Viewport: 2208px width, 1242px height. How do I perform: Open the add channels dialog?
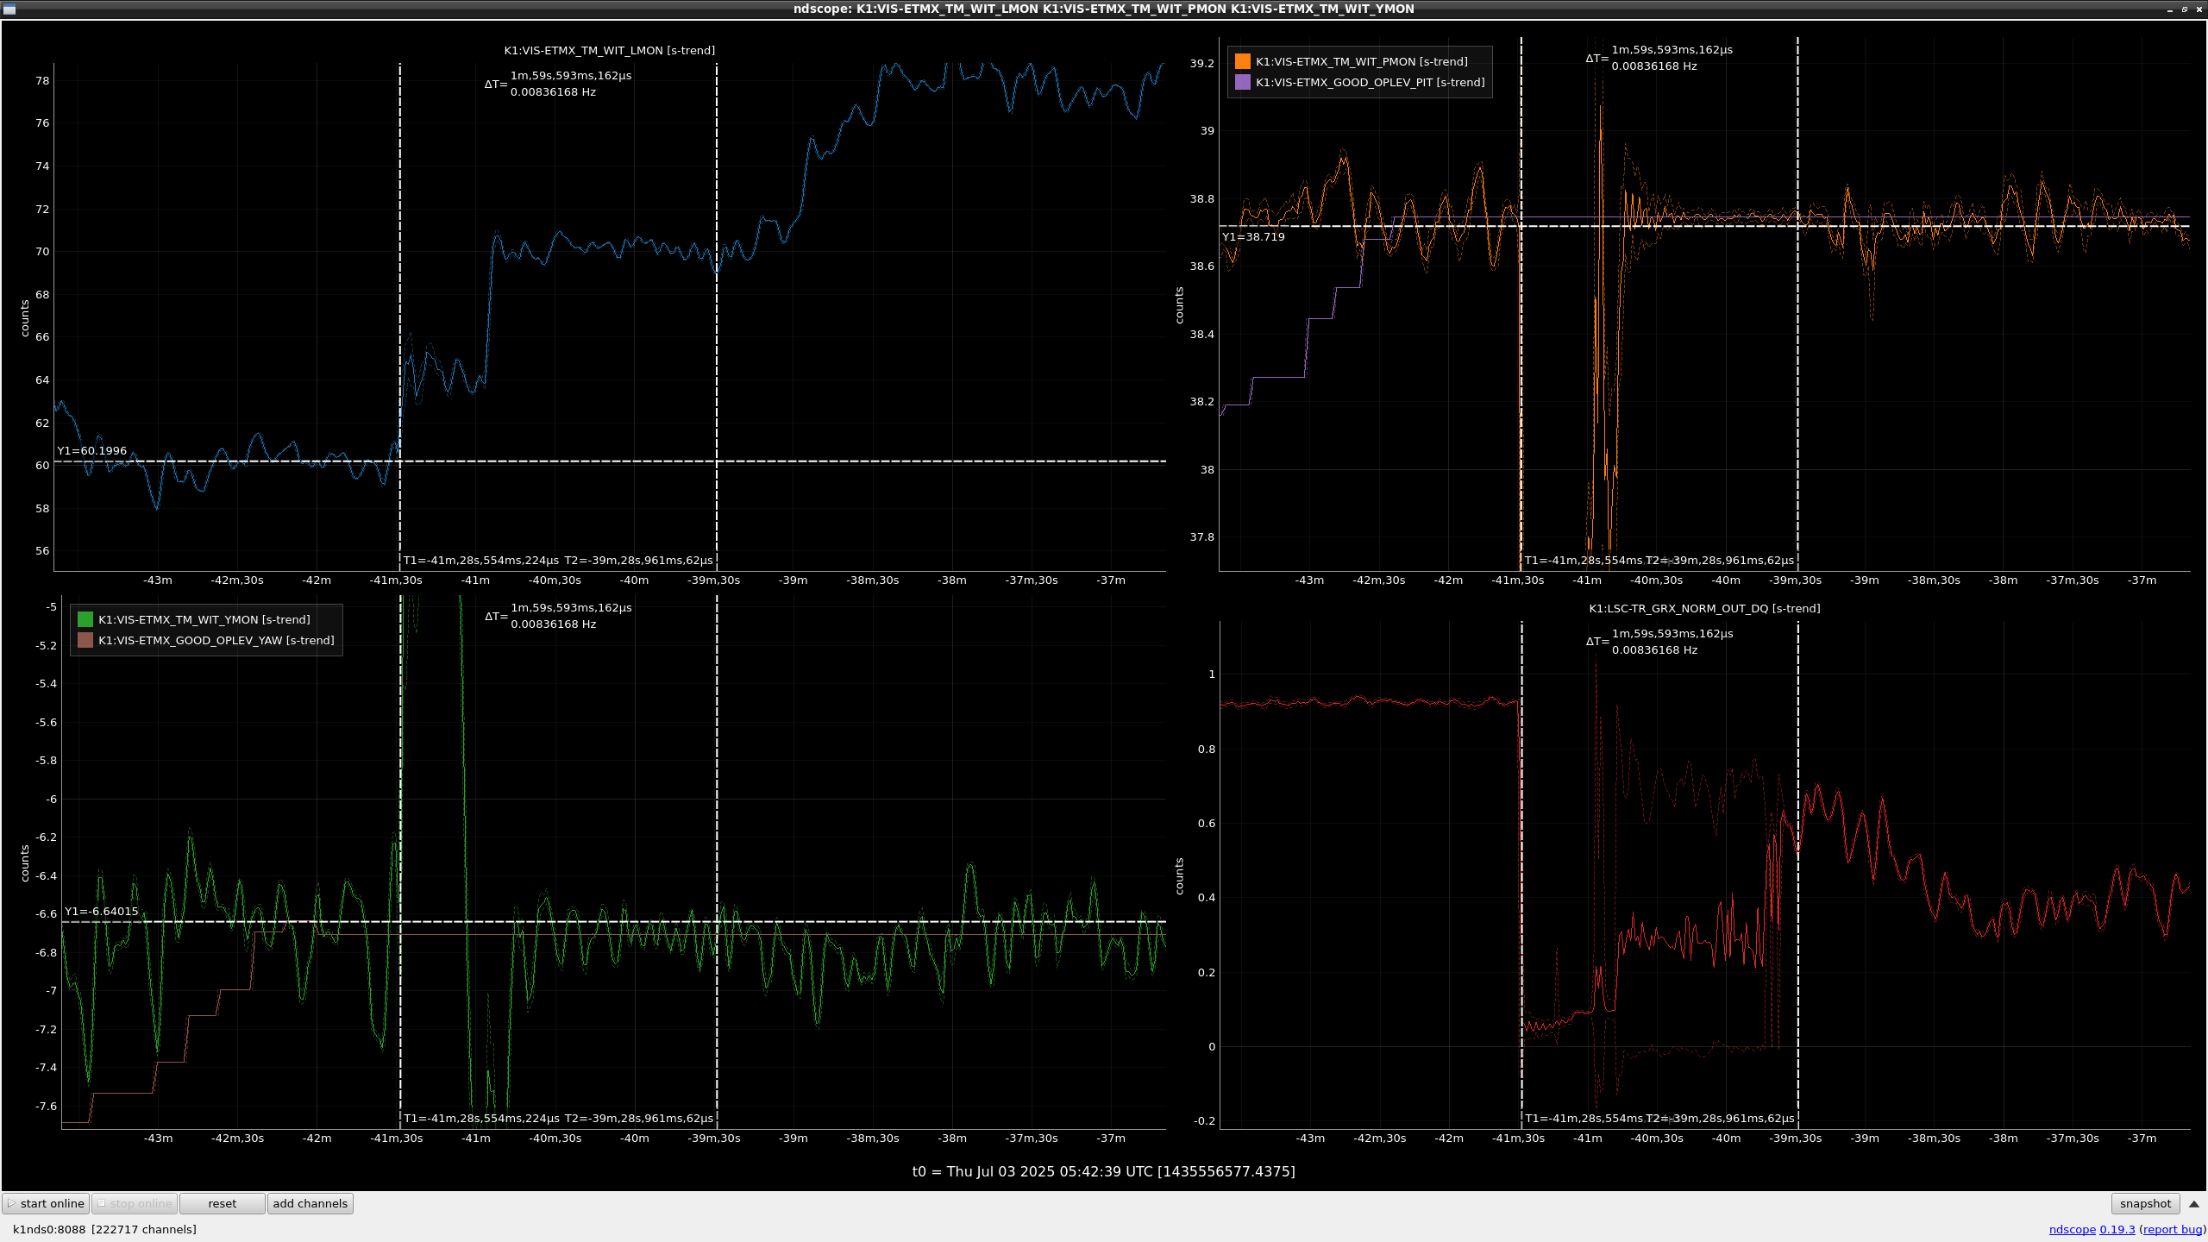click(310, 1203)
